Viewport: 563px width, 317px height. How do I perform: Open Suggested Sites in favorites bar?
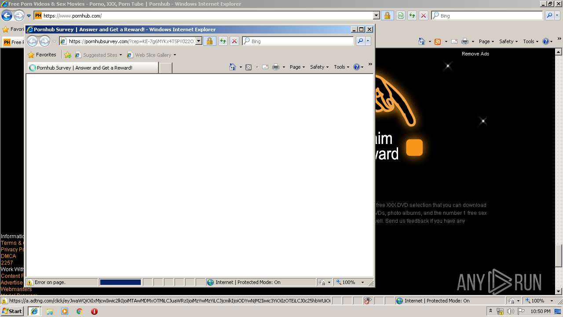[99, 55]
